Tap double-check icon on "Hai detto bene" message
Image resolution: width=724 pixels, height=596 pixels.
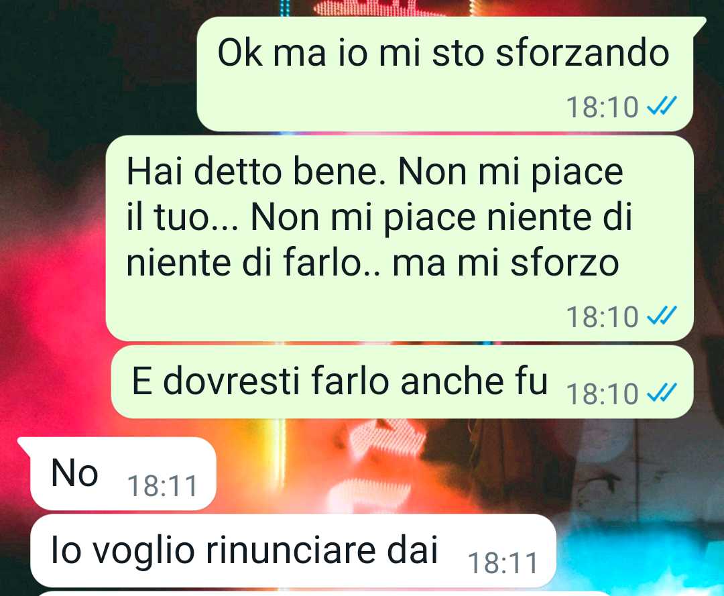tap(662, 316)
